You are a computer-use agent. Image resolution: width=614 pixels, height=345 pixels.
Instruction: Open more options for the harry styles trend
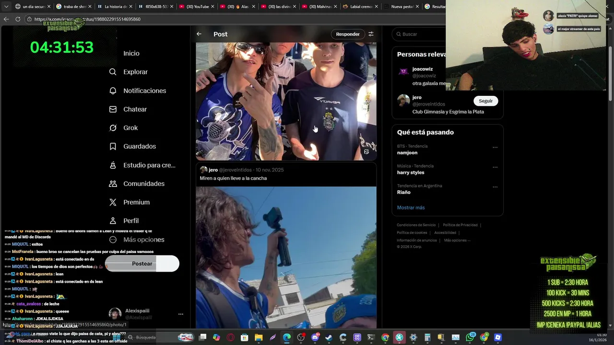click(x=495, y=167)
